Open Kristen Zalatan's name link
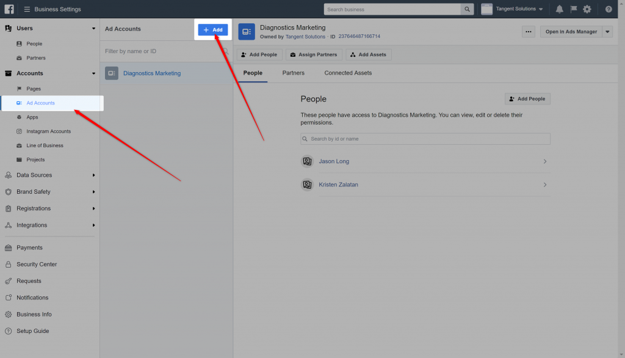Screen dimensions: 625x358 pos(338,184)
